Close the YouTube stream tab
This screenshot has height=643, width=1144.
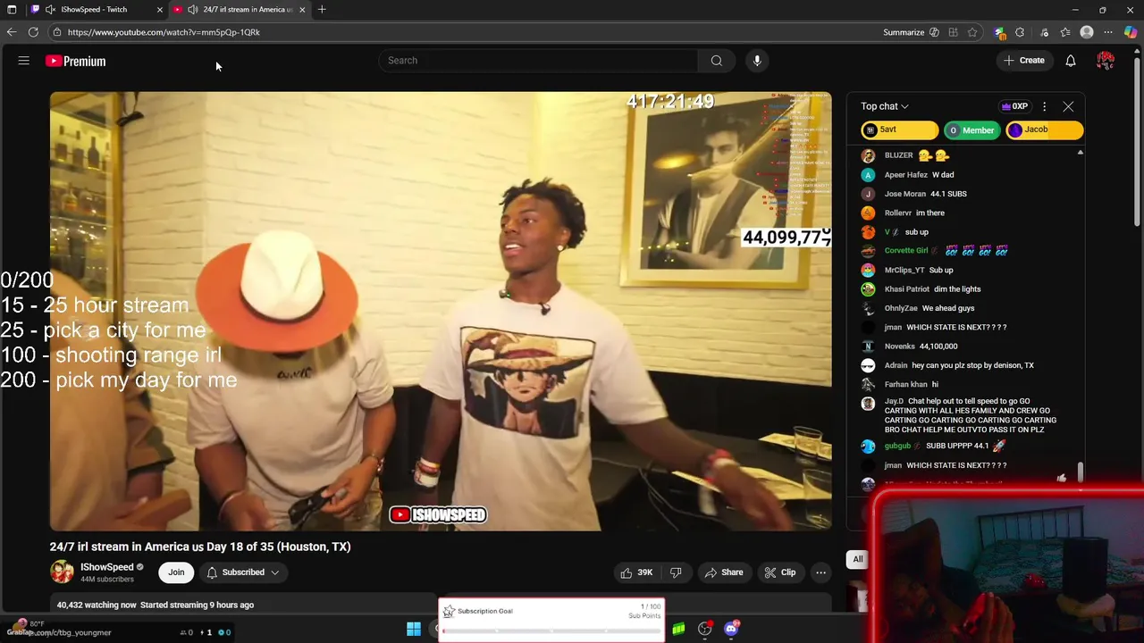click(x=302, y=9)
